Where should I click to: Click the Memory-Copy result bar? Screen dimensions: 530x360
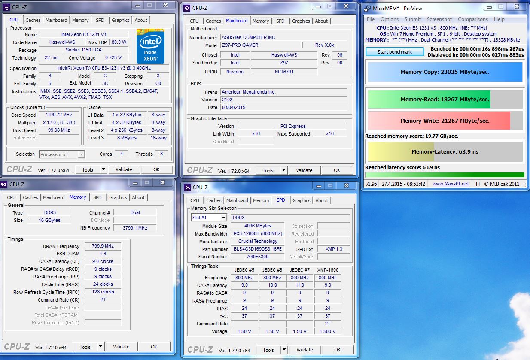click(445, 72)
